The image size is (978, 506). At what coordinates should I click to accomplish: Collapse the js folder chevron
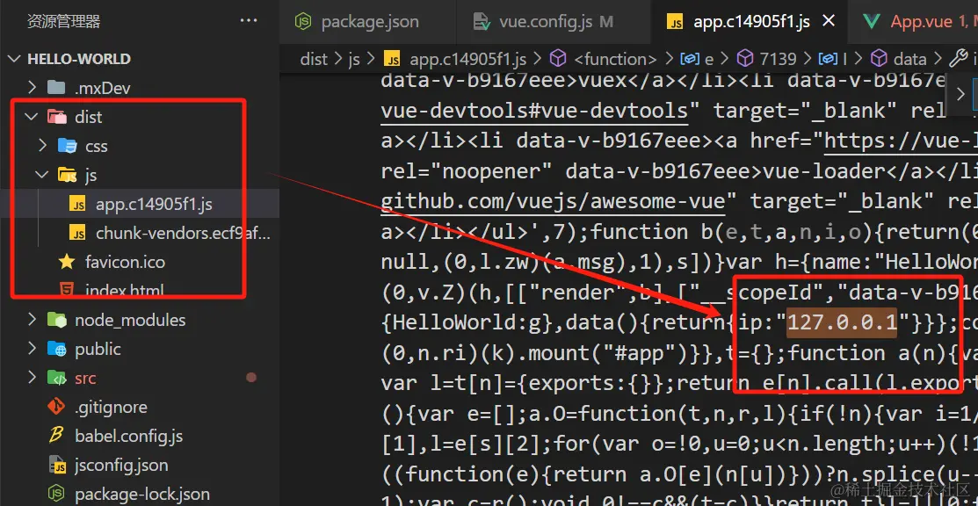pyautogui.click(x=42, y=175)
